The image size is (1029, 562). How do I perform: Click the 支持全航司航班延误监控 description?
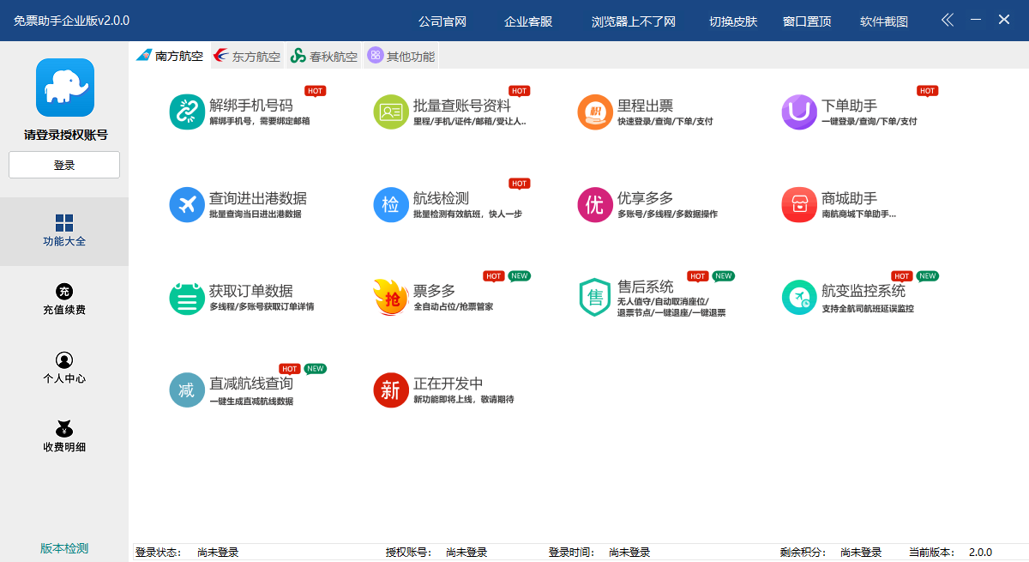(868, 308)
